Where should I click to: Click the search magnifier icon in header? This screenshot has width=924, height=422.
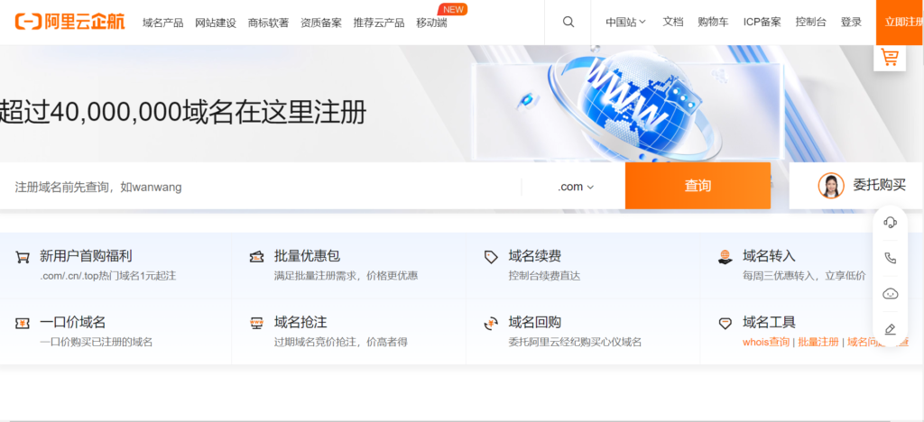(568, 23)
